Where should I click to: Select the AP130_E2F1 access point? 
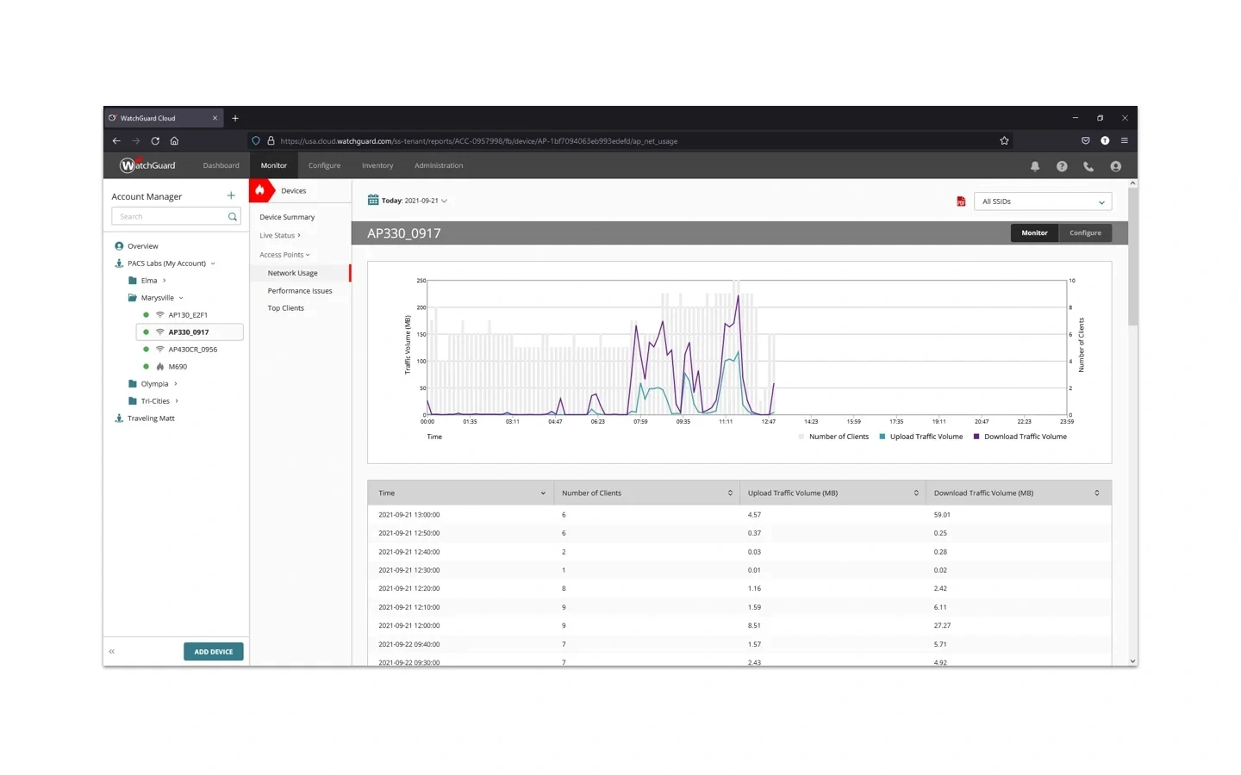188,315
